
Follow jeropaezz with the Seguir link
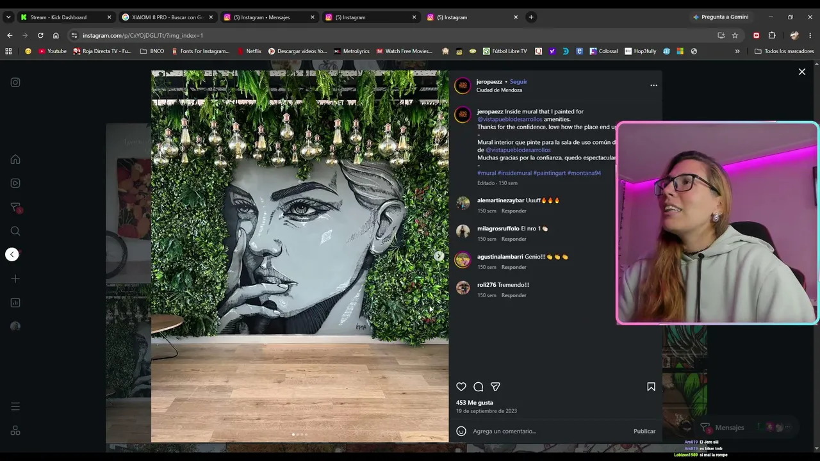[518, 82]
